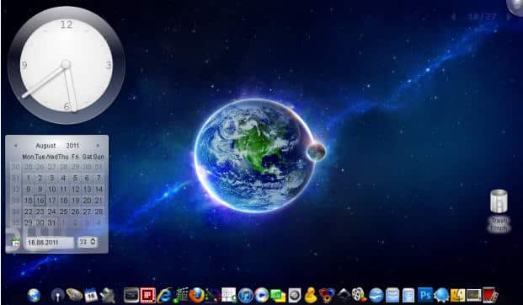This screenshot has width=523, height=305.
Task: Click the small calendar icon beside date field
Action: 15,243
